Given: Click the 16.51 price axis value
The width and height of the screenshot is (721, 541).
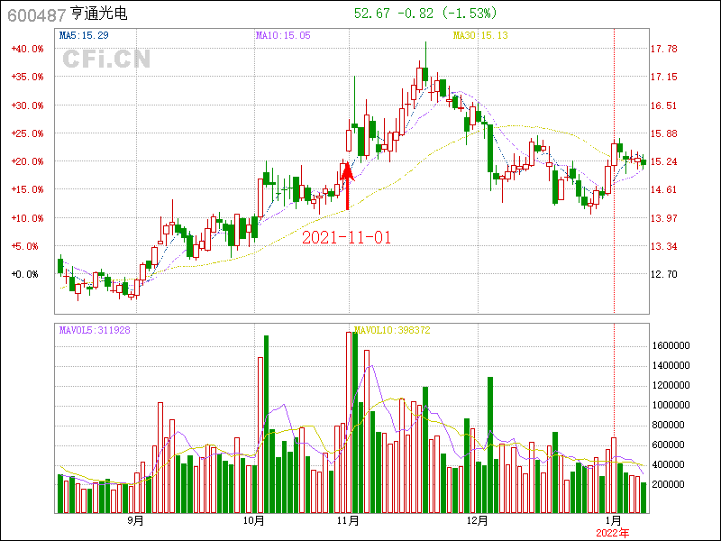Looking at the screenshot, I should coord(664,105).
